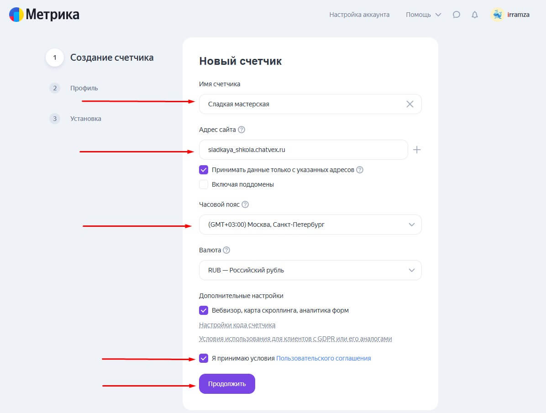Screen dimensions: 546x413
Task: Open the Пользовательского соглашения link
Action: tap(323, 358)
